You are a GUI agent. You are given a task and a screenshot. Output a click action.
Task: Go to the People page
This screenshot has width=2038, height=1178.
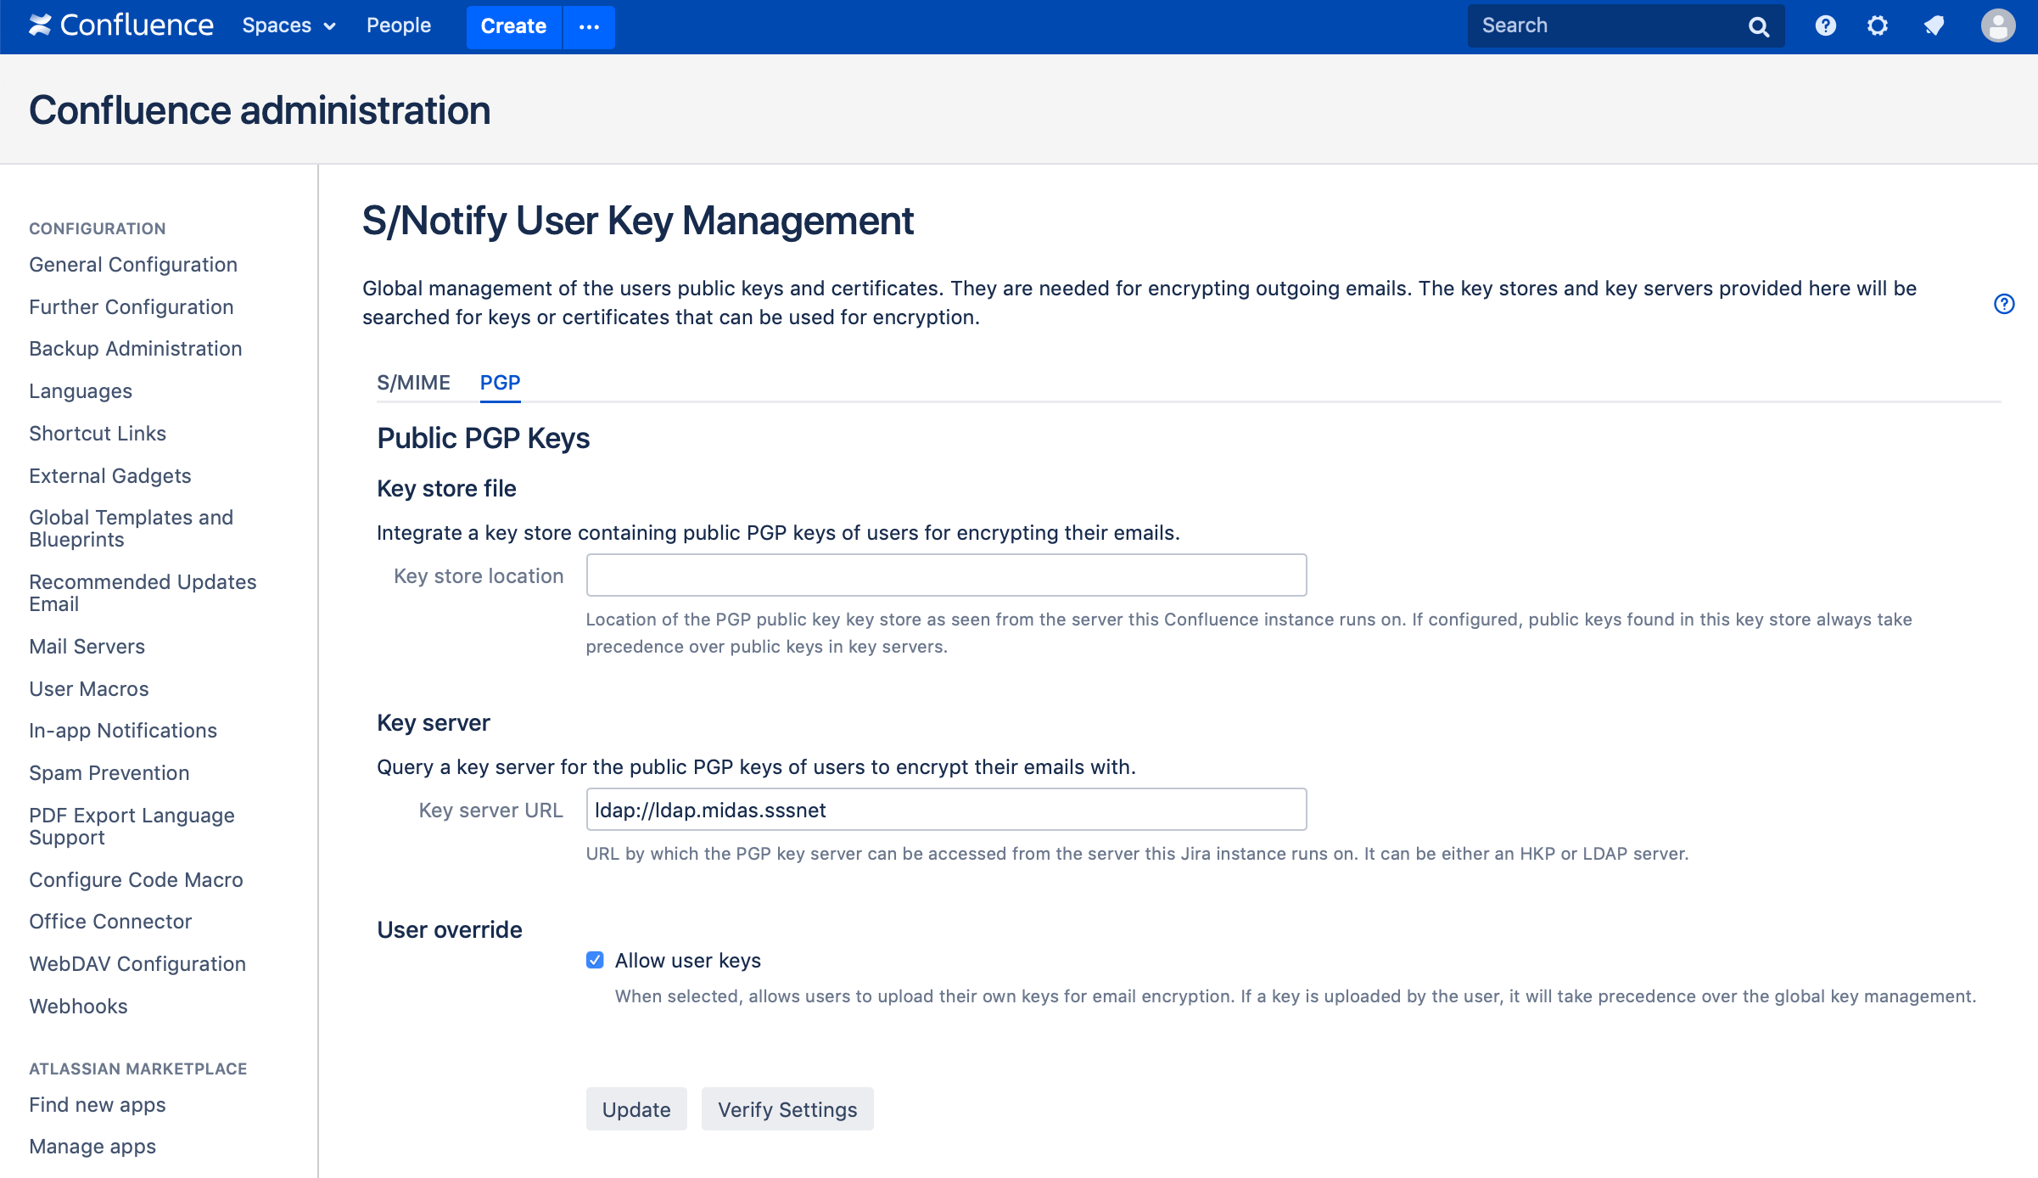click(x=398, y=26)
